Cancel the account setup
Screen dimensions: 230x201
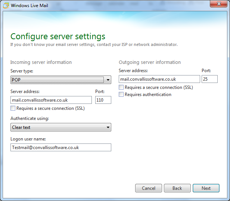(149, 188)
